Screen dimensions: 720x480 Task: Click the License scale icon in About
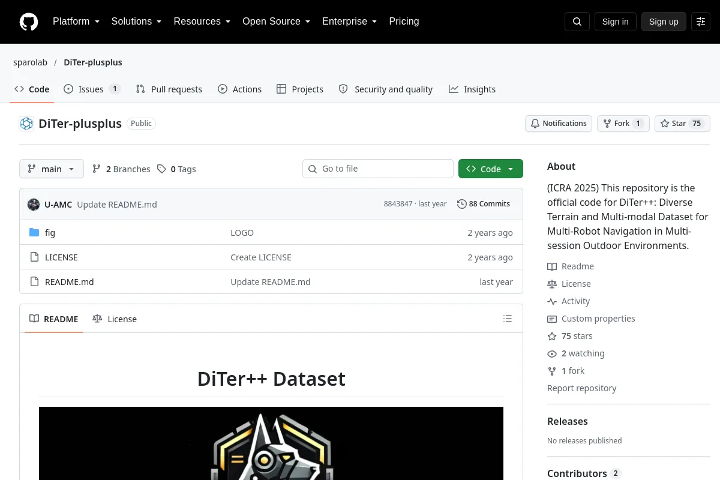(x=552, y=284)
